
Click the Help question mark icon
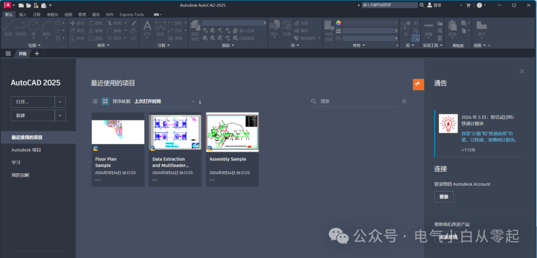[x=479, y=5]
